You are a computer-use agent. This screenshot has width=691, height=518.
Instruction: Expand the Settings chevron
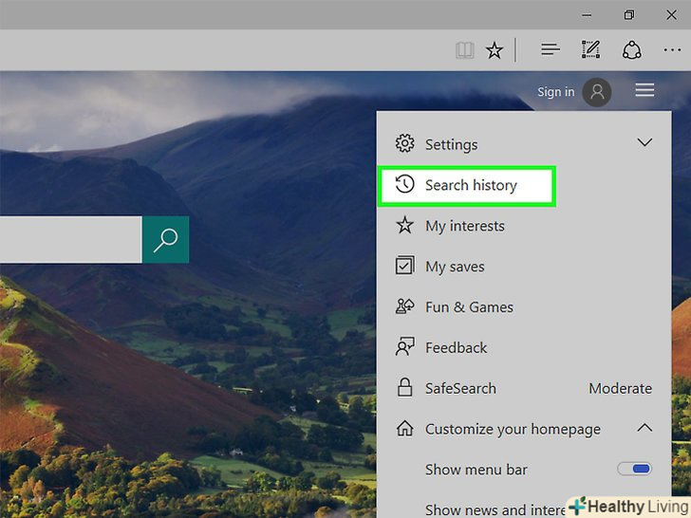point(644,143)
